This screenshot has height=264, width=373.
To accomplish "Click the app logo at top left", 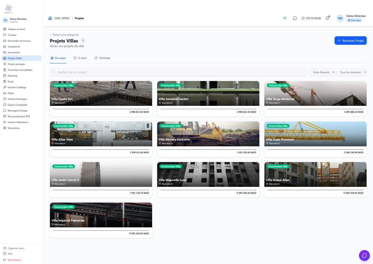I will pyautogui.click(x=8, y=9).
